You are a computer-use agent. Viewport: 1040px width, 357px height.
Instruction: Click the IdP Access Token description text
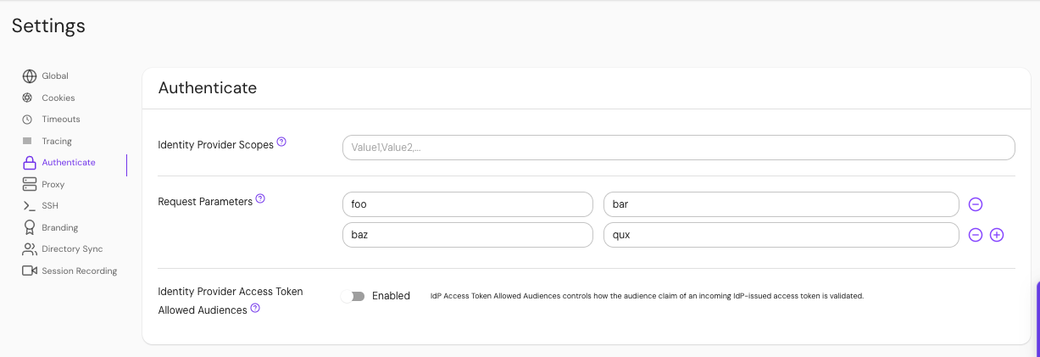(647, 296)
